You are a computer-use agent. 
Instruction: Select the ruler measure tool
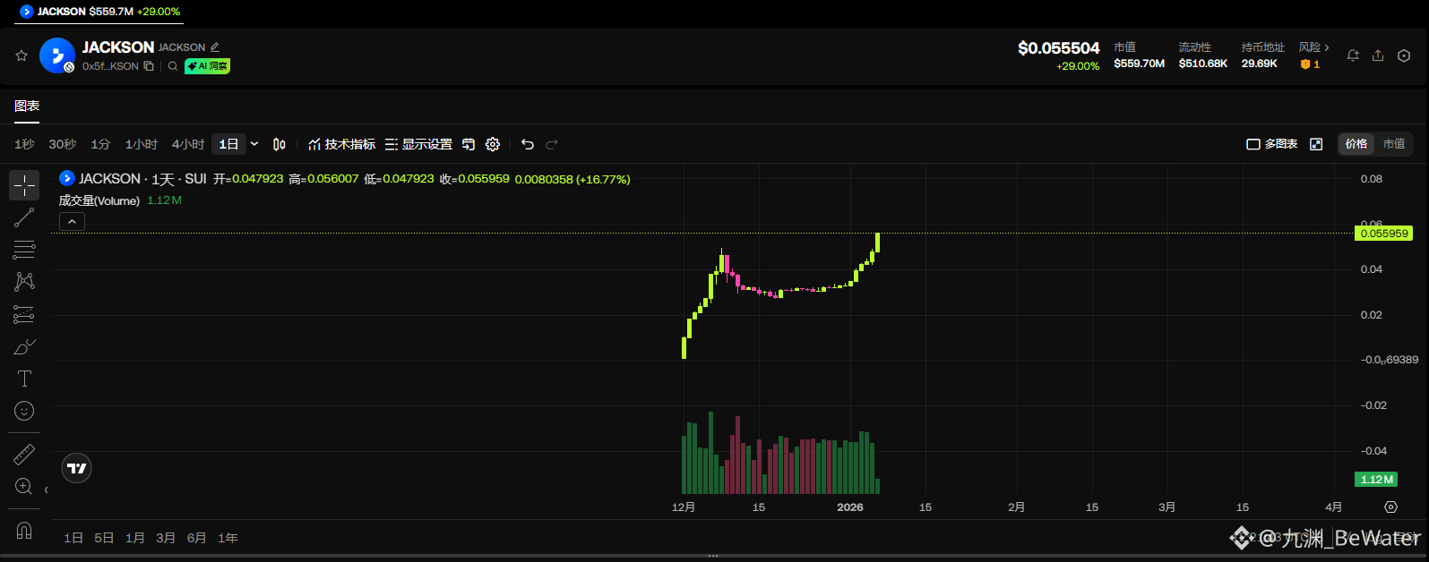click(24, 455)
